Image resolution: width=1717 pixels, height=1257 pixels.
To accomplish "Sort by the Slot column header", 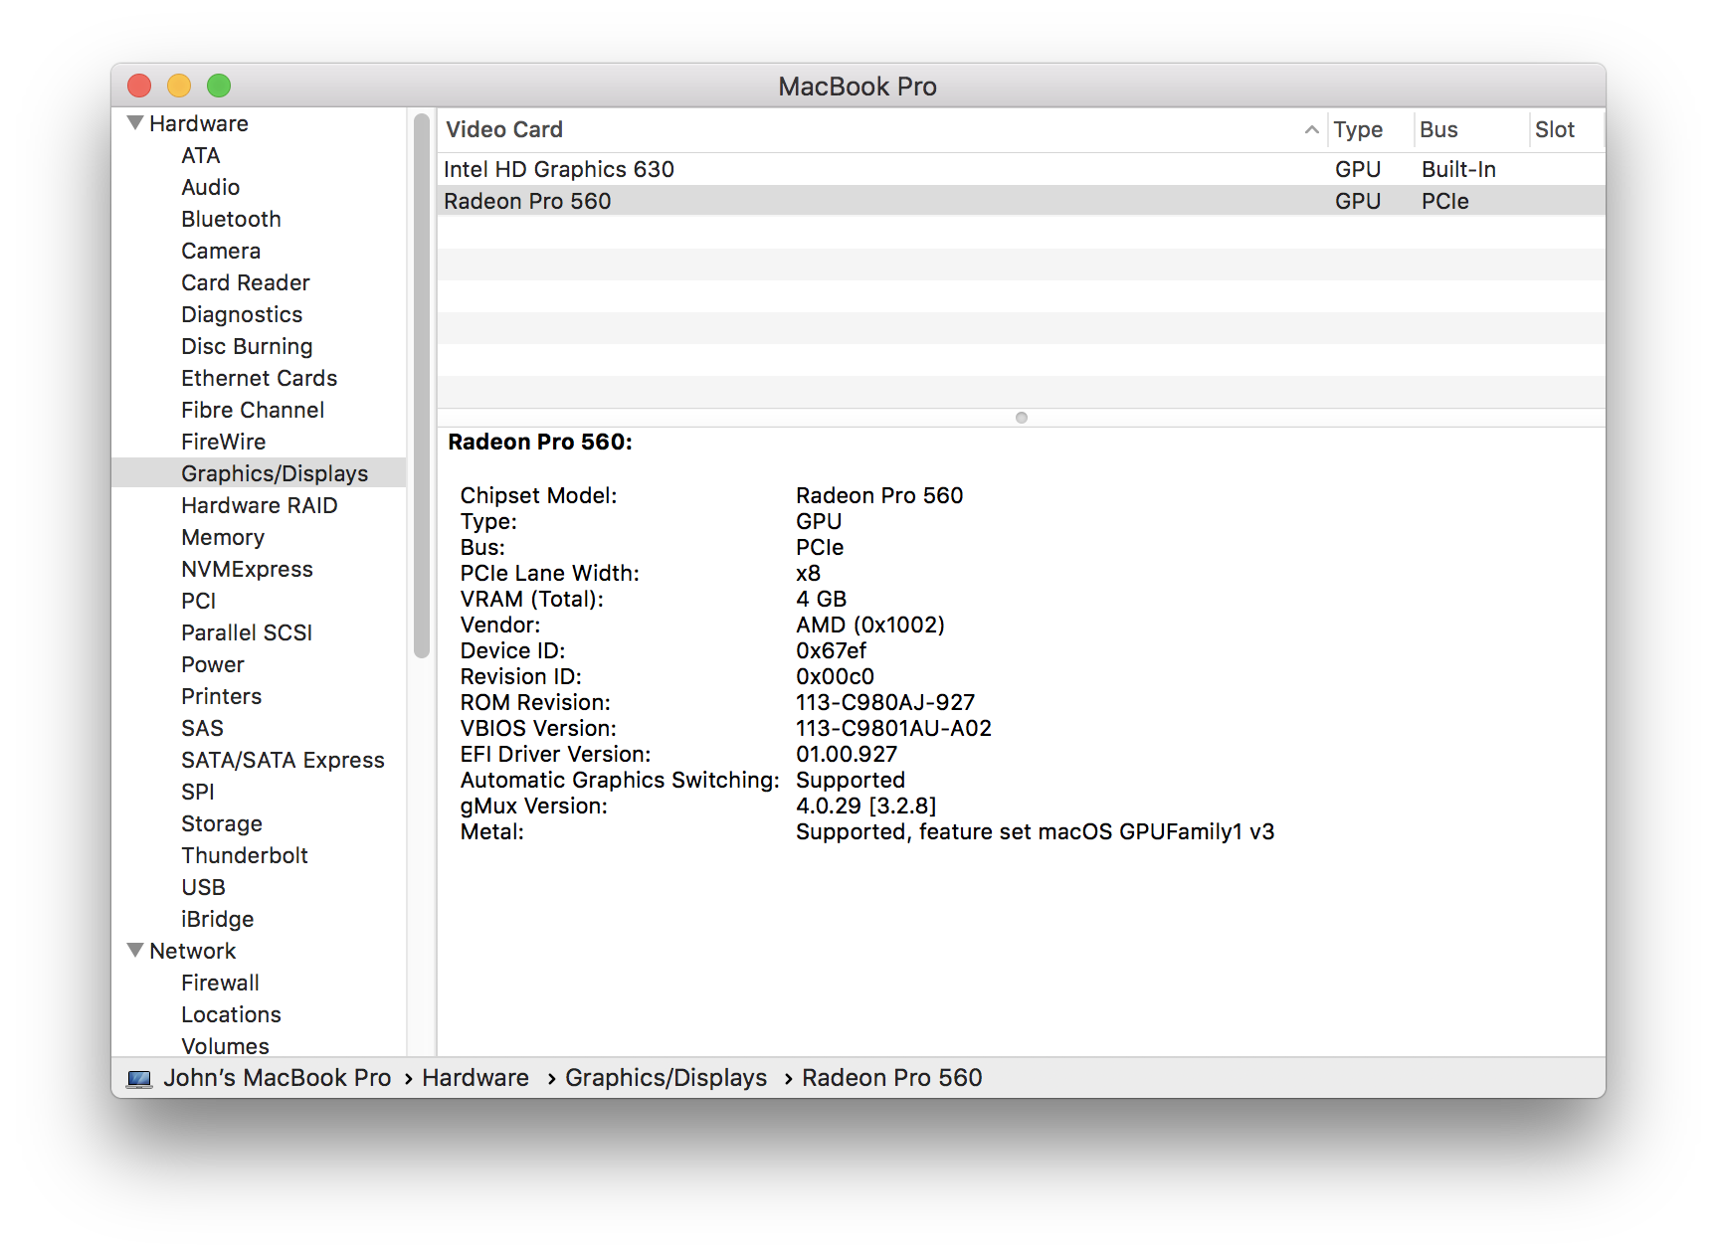I will tap(1555, 129).
